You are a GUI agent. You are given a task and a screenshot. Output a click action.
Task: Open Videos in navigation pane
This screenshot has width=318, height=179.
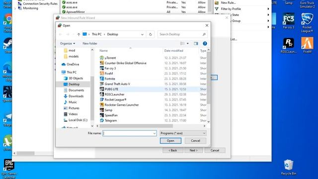click(71, 114)
